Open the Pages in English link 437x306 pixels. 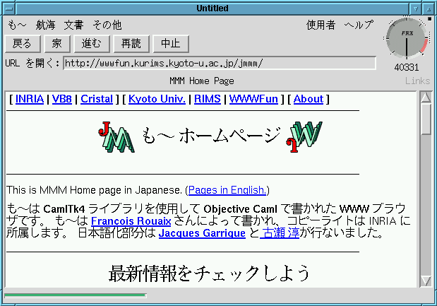[227, 190]
